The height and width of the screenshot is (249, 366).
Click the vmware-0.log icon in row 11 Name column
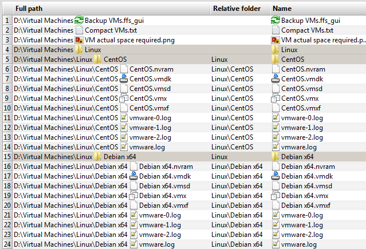pos(276,117)
